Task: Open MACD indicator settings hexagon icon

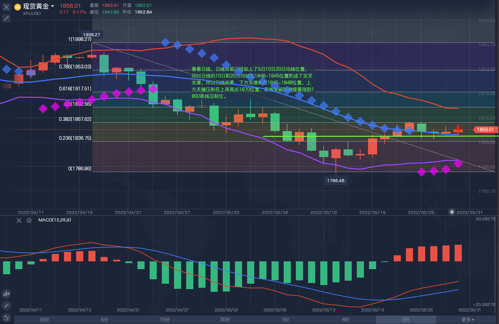Action: click(29, 220)
